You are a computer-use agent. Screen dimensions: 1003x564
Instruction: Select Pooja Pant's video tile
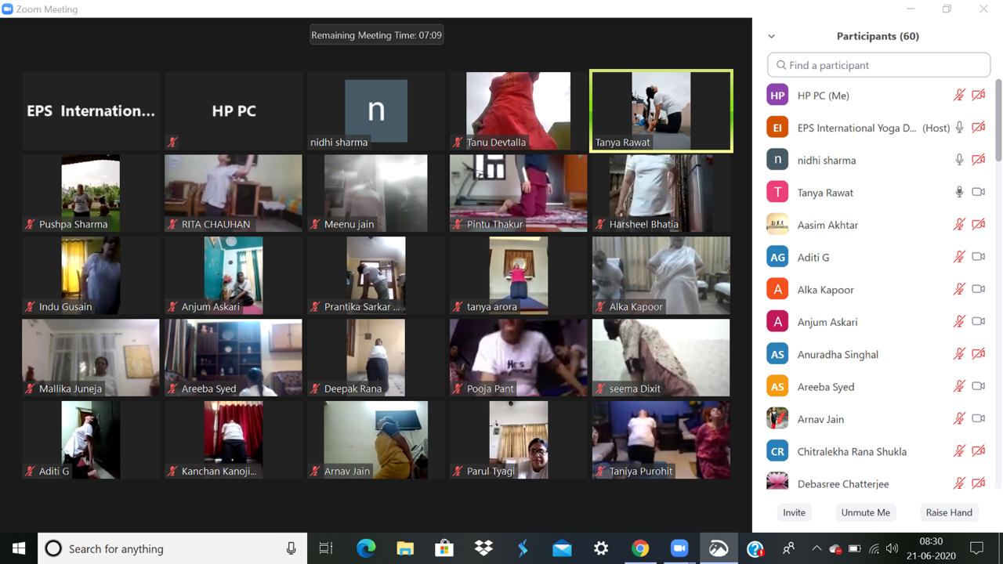click(518, 357)
